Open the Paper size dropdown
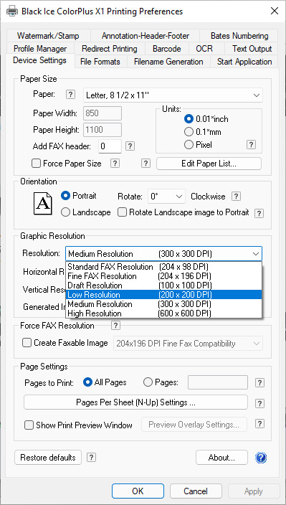Viewport: 286px width, 505px height. click(x=173, y=95)
